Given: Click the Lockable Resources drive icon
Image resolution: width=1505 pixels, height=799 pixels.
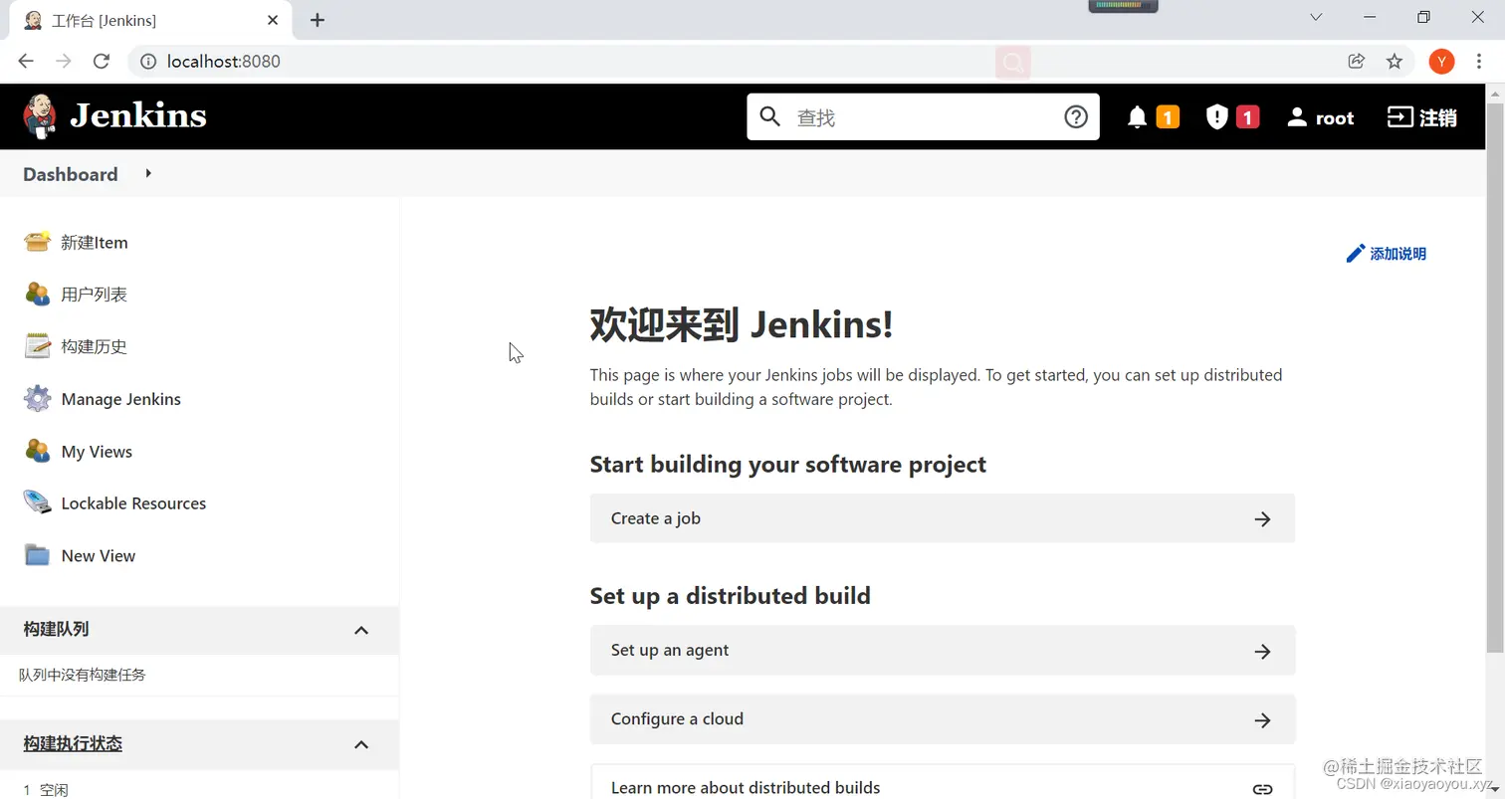Looking at the screenshot, I should pos(38,502).
